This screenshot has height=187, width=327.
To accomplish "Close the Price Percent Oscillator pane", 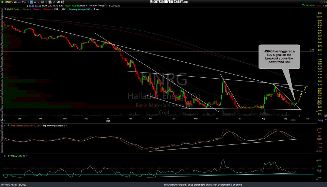I will pyautogui.click(x=4, y=126).
